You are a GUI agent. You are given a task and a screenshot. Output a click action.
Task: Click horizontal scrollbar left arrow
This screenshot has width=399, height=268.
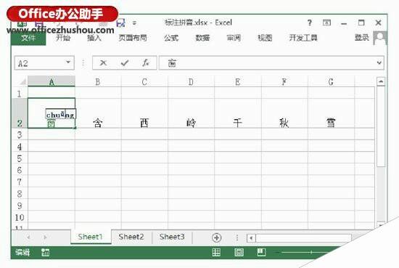coord(251,238)
